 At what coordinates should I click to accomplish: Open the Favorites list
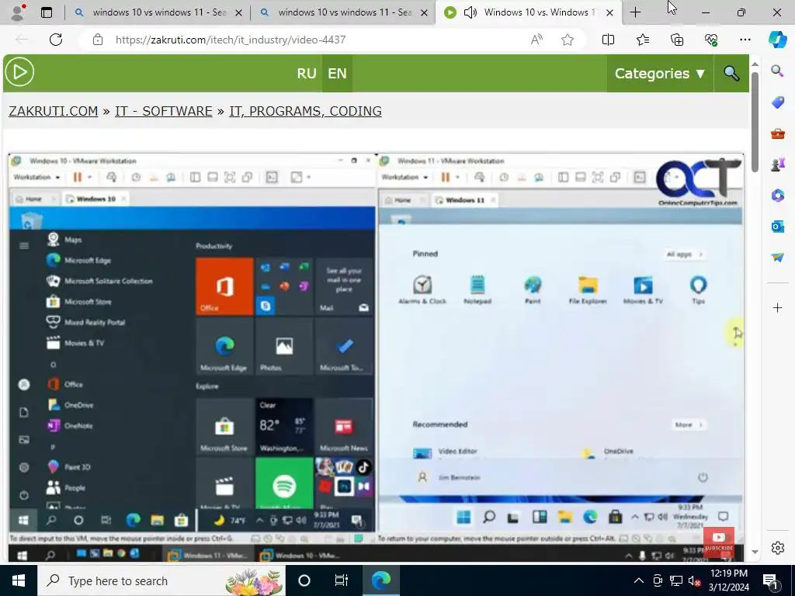tap(642, 40)
